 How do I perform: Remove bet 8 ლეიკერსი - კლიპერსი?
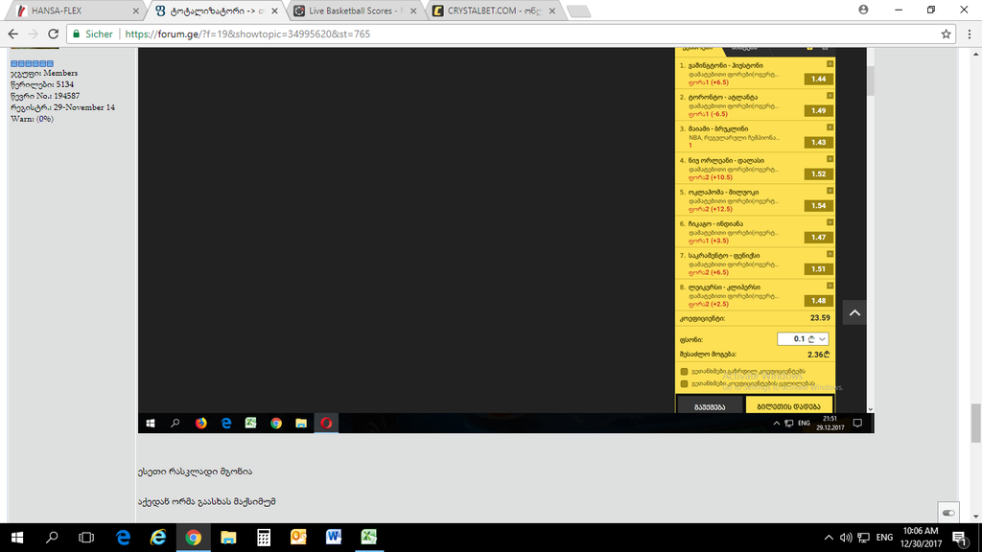coord(830,286)
